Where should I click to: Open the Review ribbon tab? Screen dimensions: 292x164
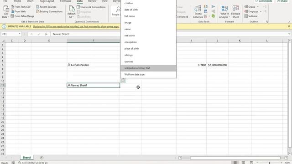point(92,1)
